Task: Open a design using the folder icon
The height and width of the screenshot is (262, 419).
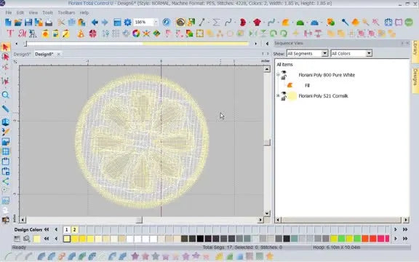Action: [18, 23]
